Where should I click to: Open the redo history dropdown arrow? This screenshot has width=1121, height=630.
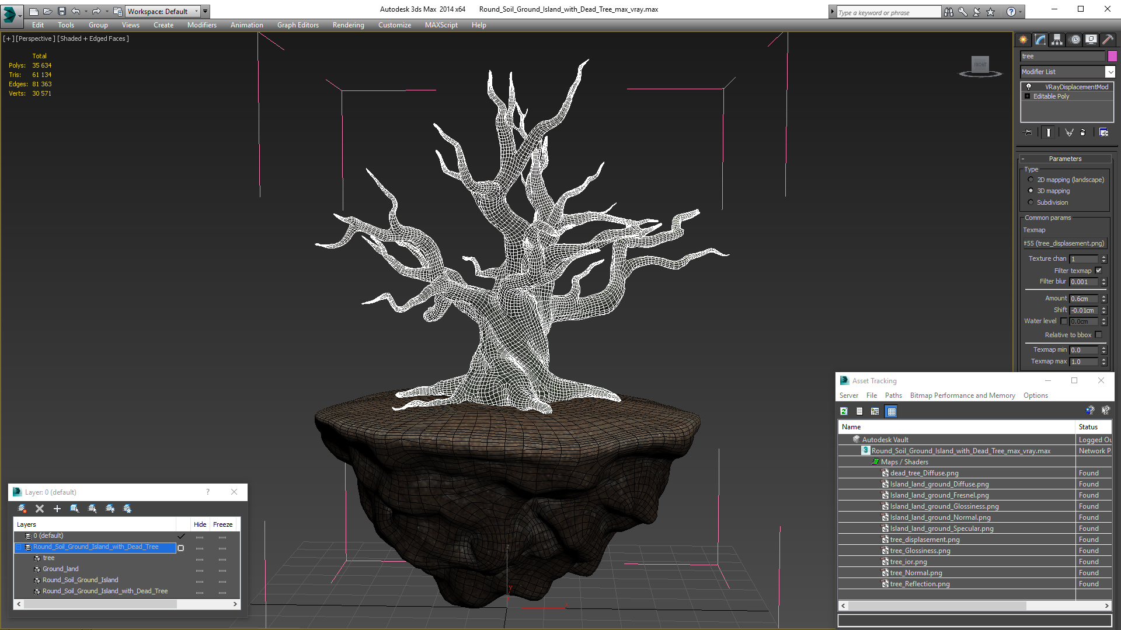click(106, 11)
